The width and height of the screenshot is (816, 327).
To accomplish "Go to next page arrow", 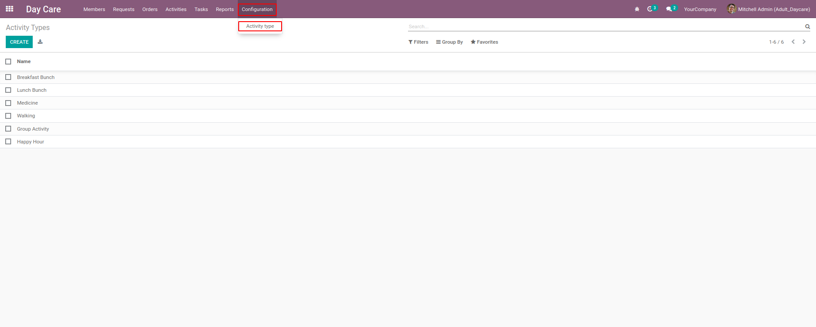I will tap(804, 42).
